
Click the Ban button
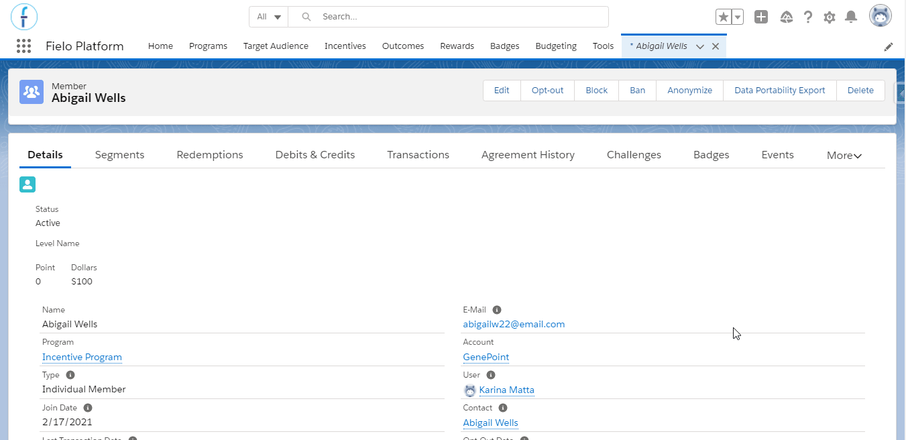(637, 91)
